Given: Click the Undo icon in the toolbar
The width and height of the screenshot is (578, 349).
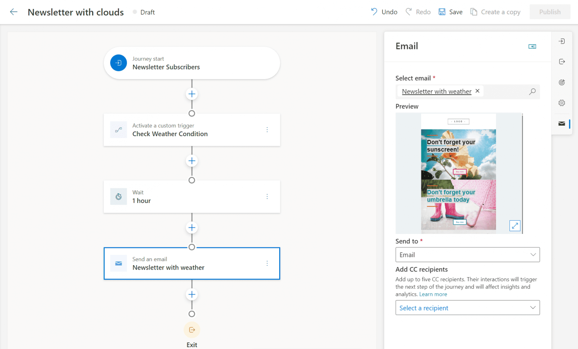Looking at the screenshot, I should coord(374,12).
